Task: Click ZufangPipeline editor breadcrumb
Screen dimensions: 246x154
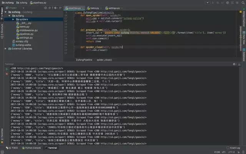Action: [x=84, y=60]
